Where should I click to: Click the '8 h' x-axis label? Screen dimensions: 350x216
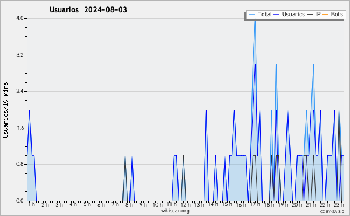point(129,204)
